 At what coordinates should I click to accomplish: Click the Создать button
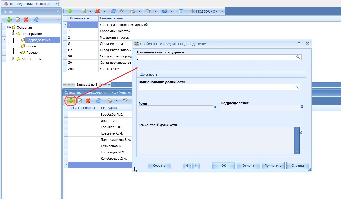coord(159,165)
